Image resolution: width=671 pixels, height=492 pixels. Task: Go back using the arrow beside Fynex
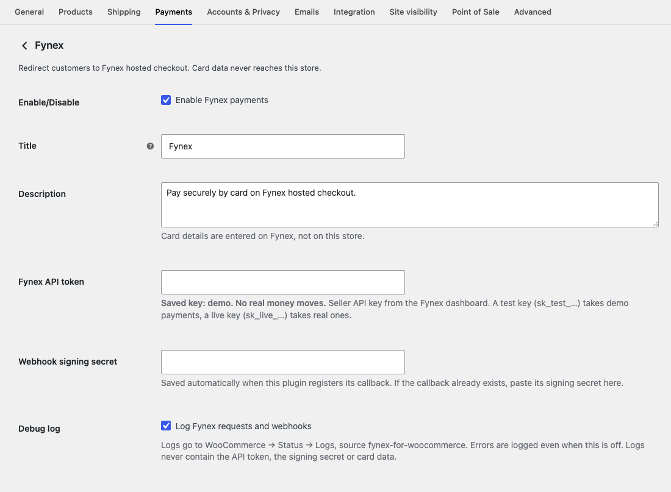pos(24,46)
